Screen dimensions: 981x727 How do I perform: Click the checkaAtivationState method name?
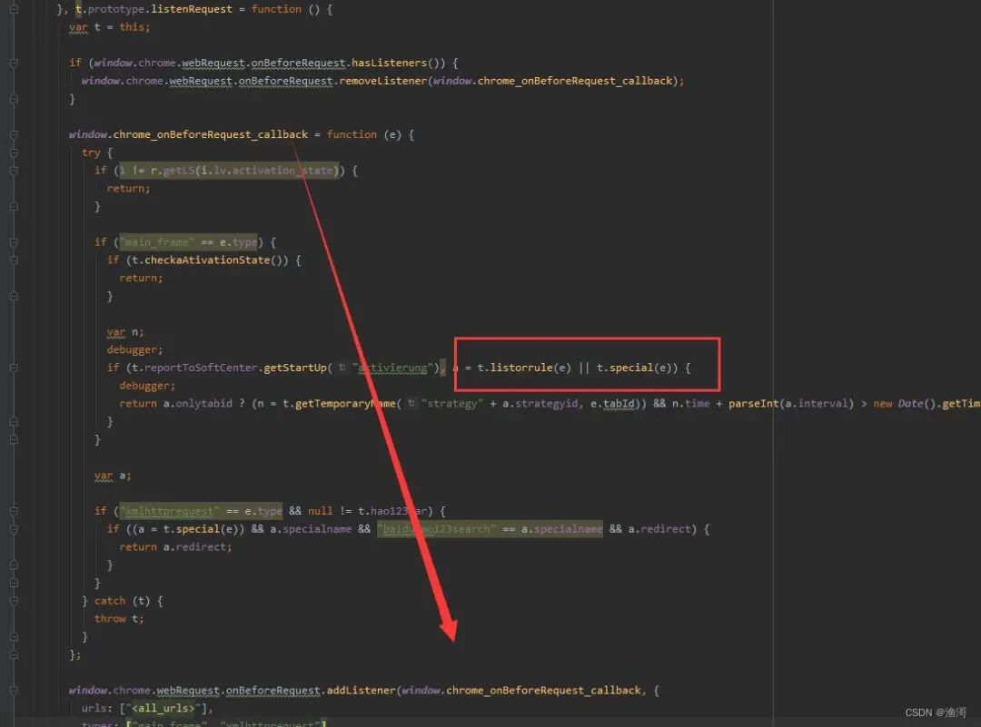pos(207,260)
